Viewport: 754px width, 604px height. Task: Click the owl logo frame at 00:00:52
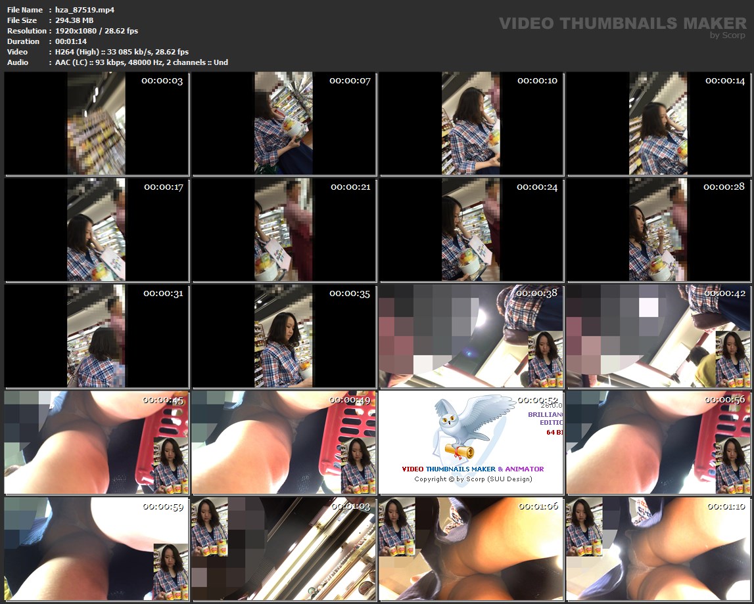(x=471, y=442)
